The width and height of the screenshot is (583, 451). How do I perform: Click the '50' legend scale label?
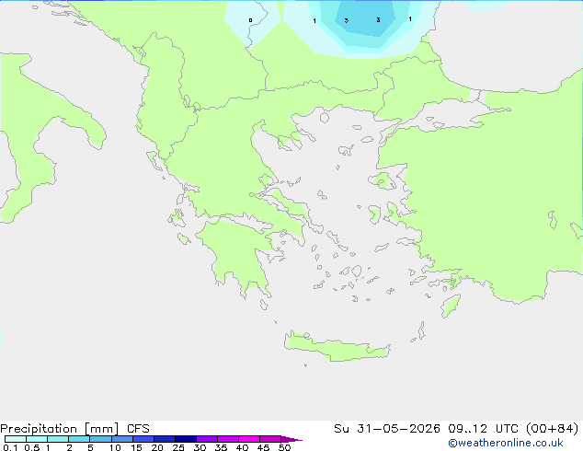(285, 447)
